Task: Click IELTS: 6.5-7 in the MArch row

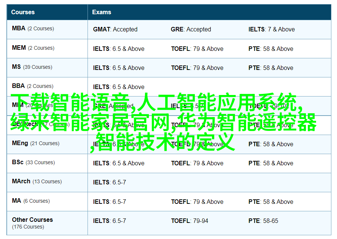Action: click(x=110, y=183)
